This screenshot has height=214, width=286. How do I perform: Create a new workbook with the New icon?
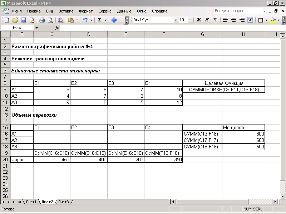pos(7,20)
